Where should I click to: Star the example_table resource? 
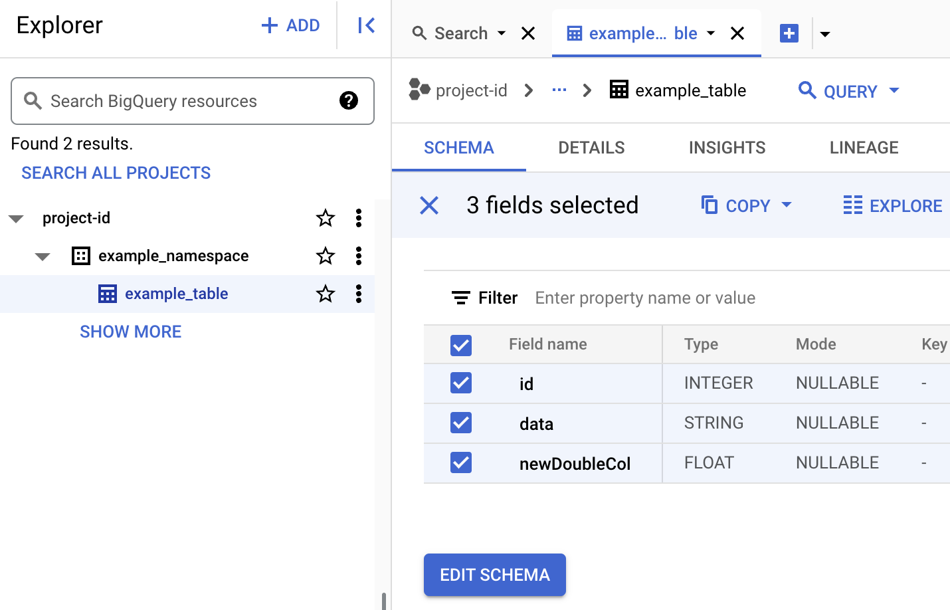click(x=325, y=294)
